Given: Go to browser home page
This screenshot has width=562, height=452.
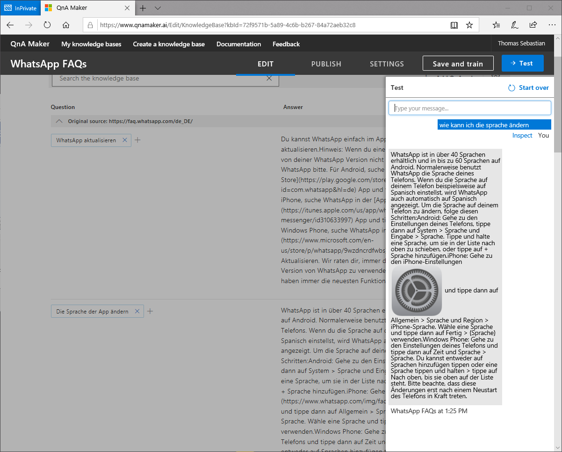Looking at the screenshot, I should click(x=66, y=25).
